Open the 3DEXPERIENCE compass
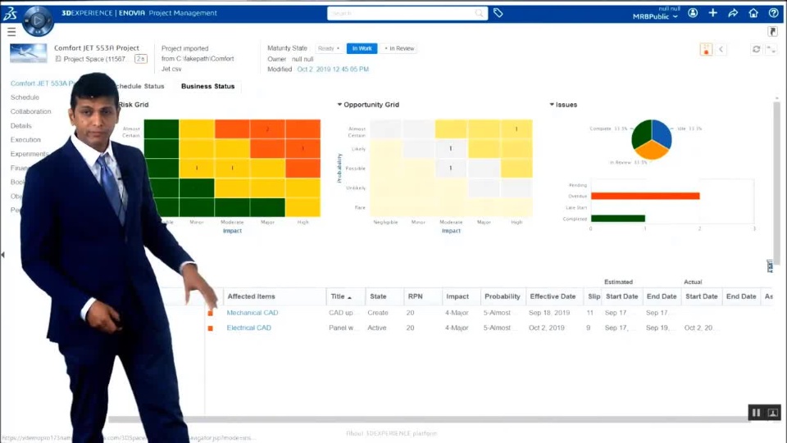The width and height of the screenshot is (787, 443). (38, 20)
